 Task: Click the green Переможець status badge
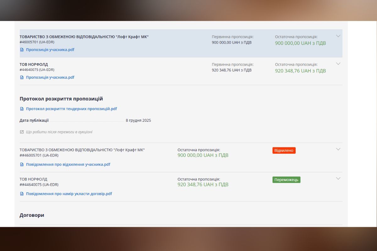pos(286,180)
